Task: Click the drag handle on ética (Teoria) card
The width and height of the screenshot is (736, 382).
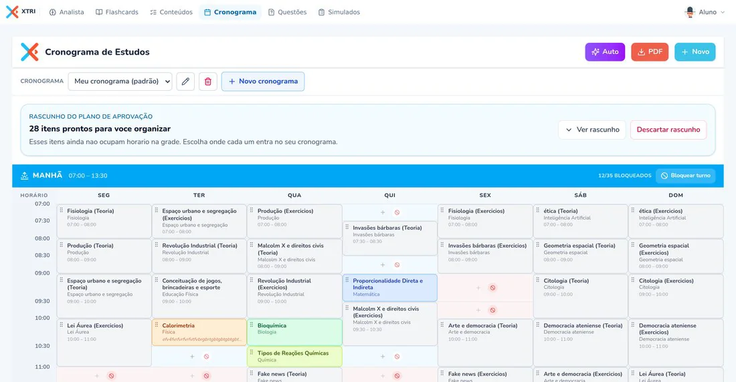Action: click(x=537, y=210)
